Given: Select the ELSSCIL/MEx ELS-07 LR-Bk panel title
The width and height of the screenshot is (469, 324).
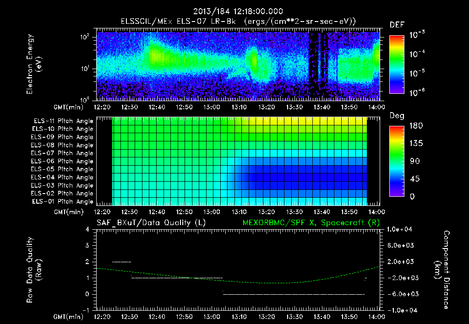Looking at the screenshot, I should pos(238,22).
